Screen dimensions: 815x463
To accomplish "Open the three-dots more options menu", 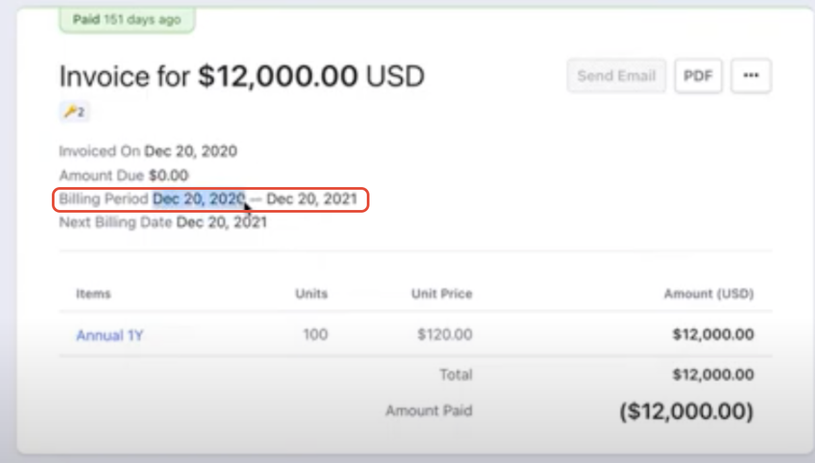I will point(751,76).
